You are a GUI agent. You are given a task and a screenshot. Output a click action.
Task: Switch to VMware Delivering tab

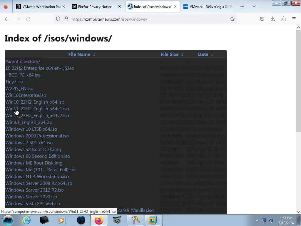click(208, 7)
